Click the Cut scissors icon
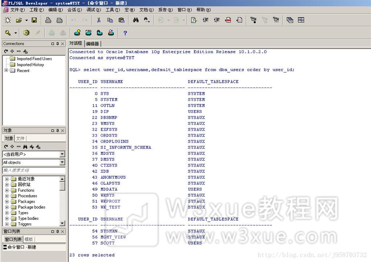This screenshot has height=262, width=371. 99,20
